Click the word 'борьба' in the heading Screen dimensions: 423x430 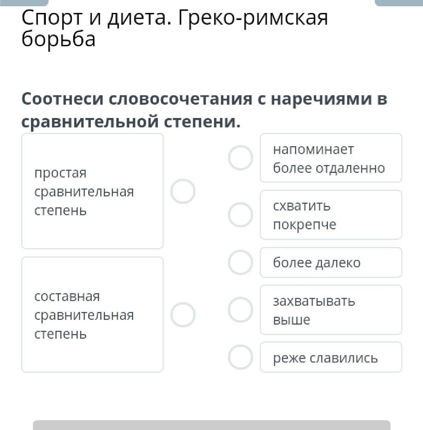pyautogui.click(x=58, y=39)
